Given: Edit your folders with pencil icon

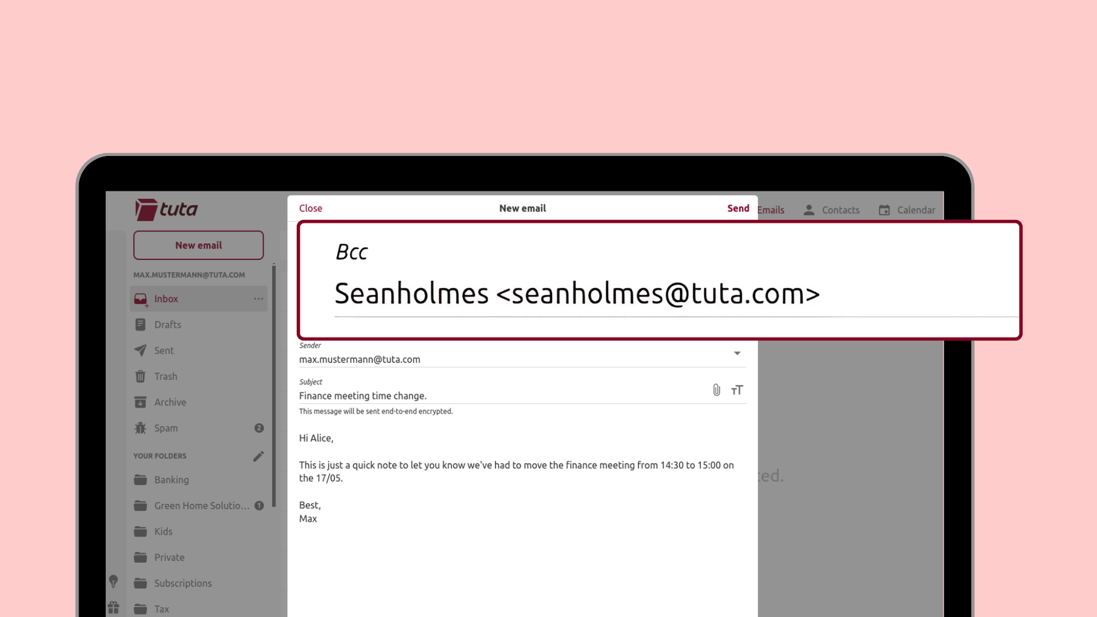Looking at the screenshot, I should pos(258,456).
